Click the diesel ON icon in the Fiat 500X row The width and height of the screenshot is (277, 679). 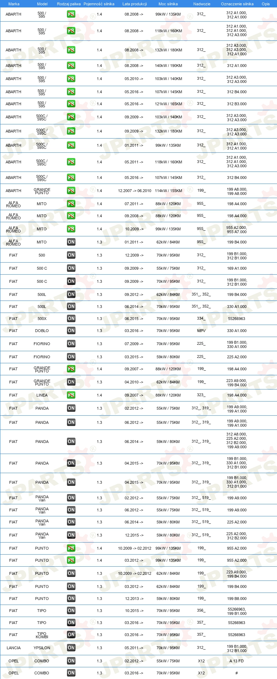point(71,319)
